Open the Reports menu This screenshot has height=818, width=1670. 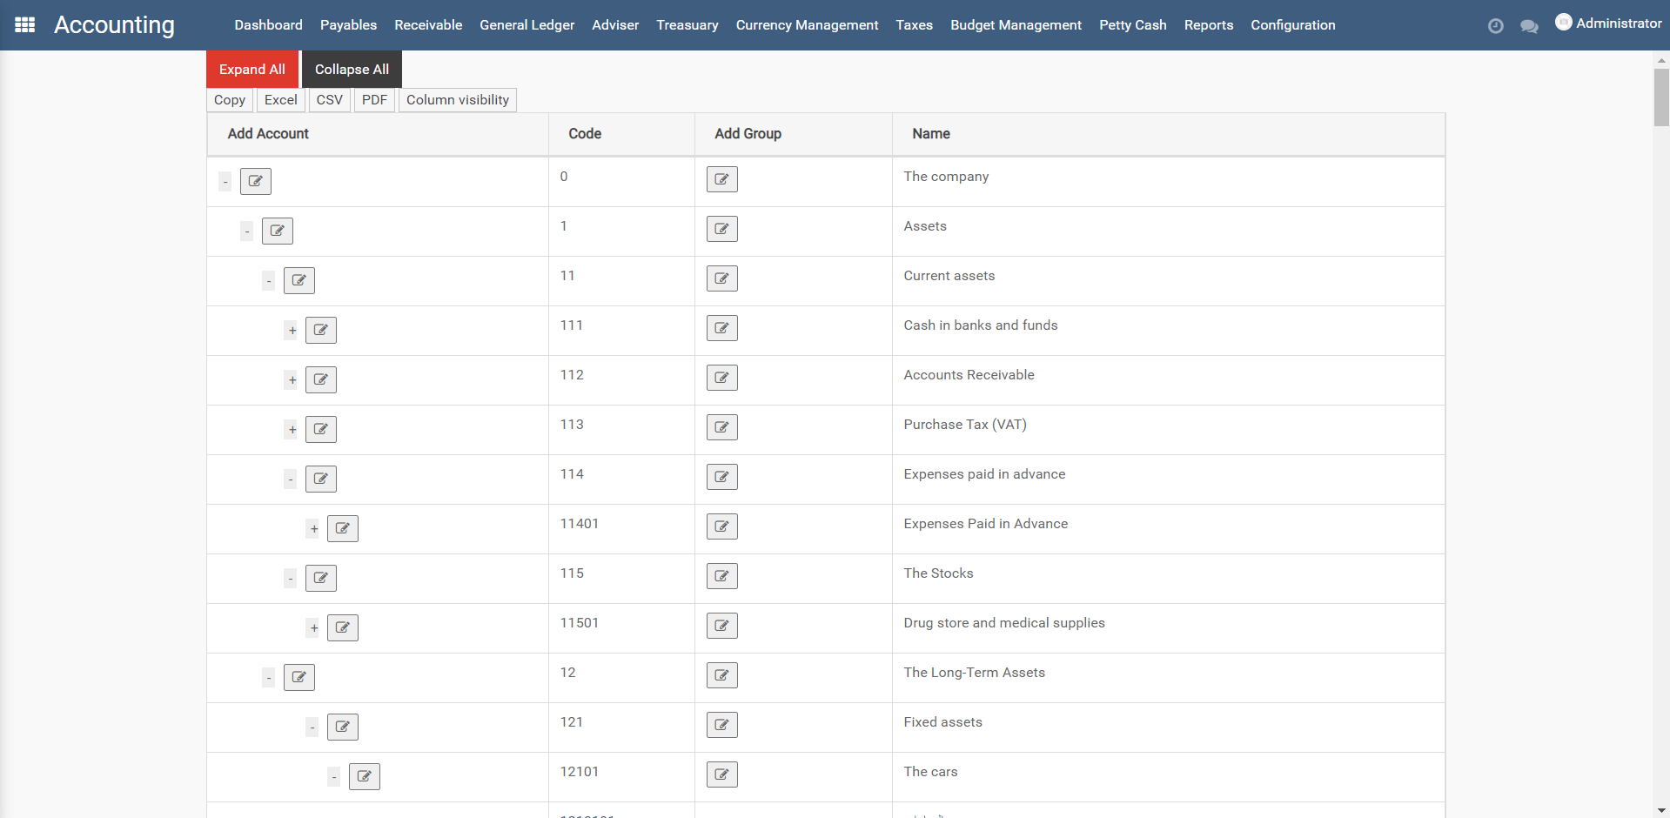[x=1209, y=25]
